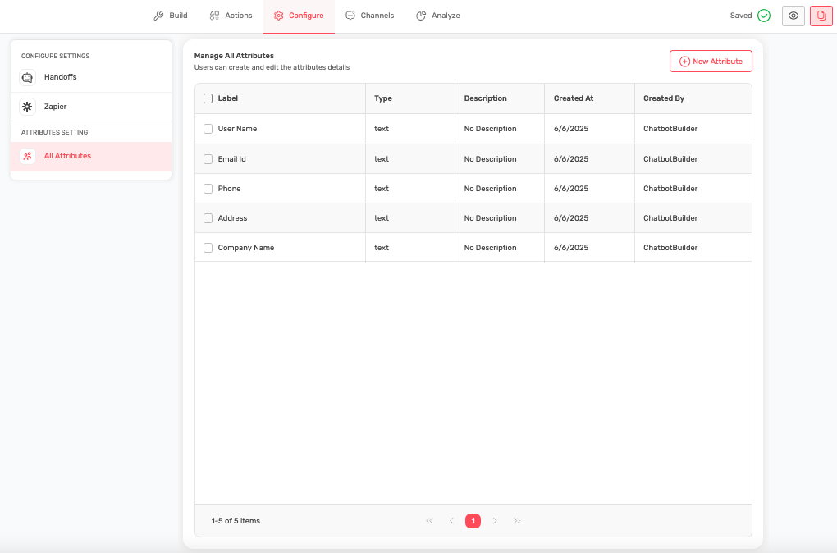Open Zapier integration settings

point(55,107)
